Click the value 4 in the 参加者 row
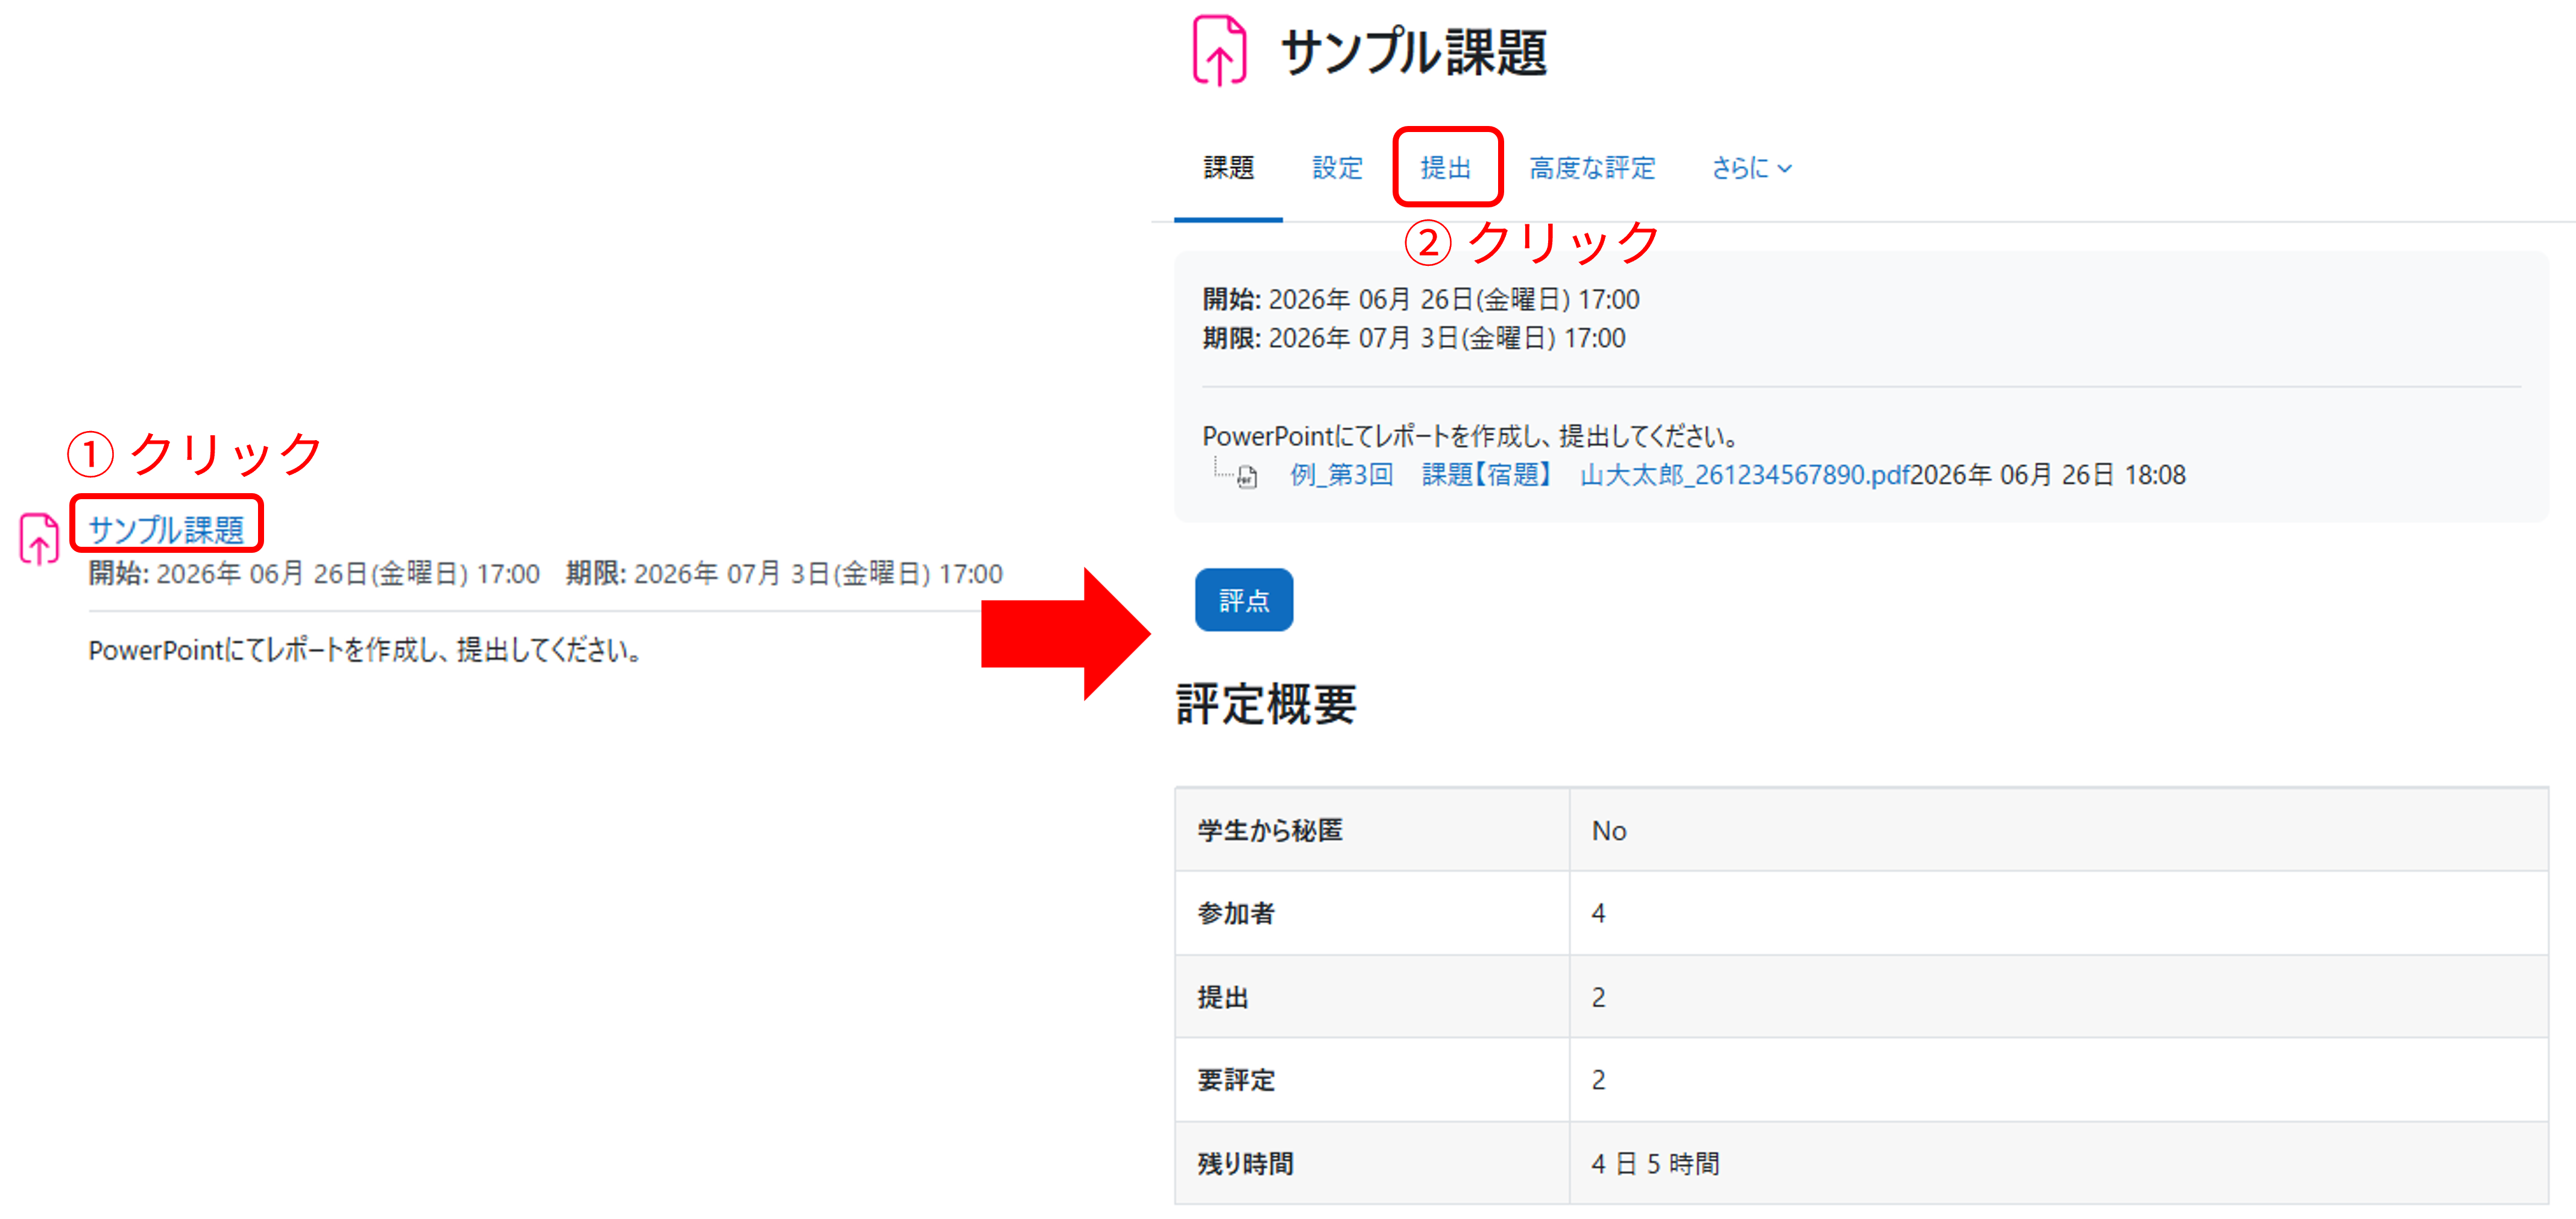 click(1598, 913)
